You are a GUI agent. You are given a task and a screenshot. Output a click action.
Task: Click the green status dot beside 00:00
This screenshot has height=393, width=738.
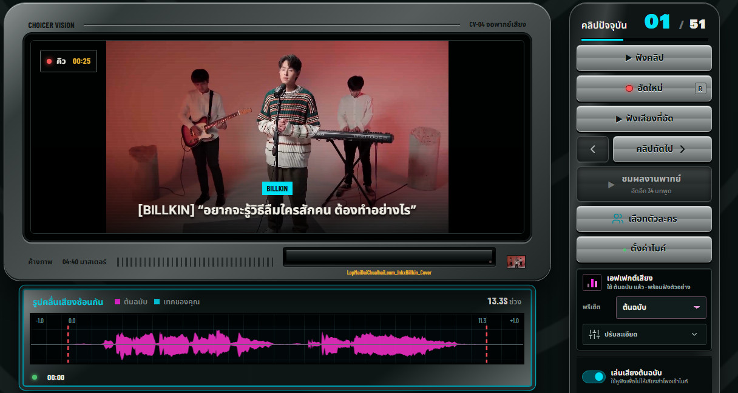tap(35, 377)
